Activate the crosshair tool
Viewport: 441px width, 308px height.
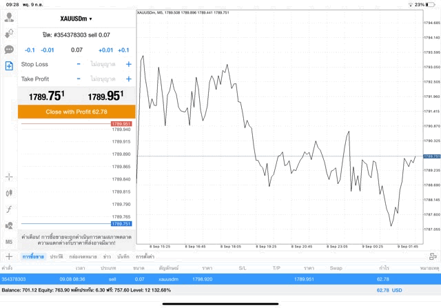(x=9, y=176)
